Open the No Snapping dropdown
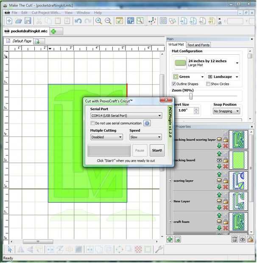Screen dimensions: 257x263 point(226,111)
